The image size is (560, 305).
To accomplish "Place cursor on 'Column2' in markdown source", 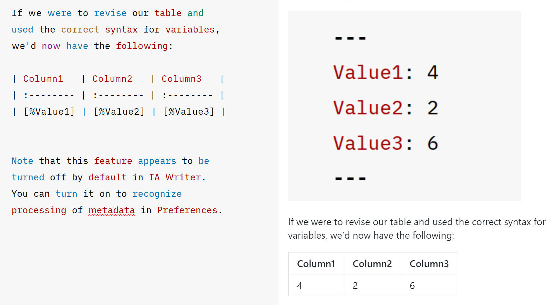I will pos(112,79).
